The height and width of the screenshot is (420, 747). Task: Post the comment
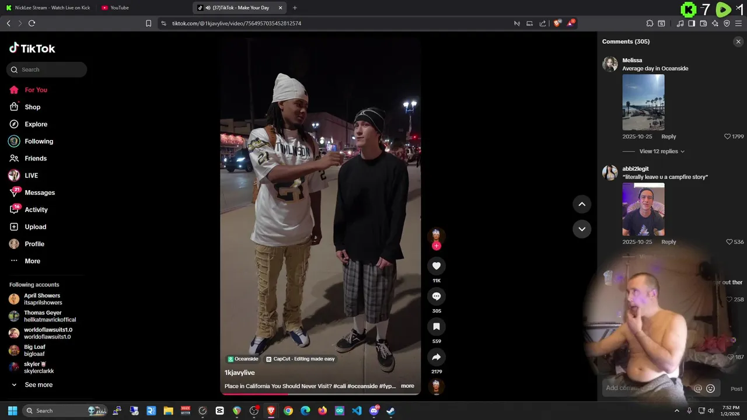click(736, 388)
